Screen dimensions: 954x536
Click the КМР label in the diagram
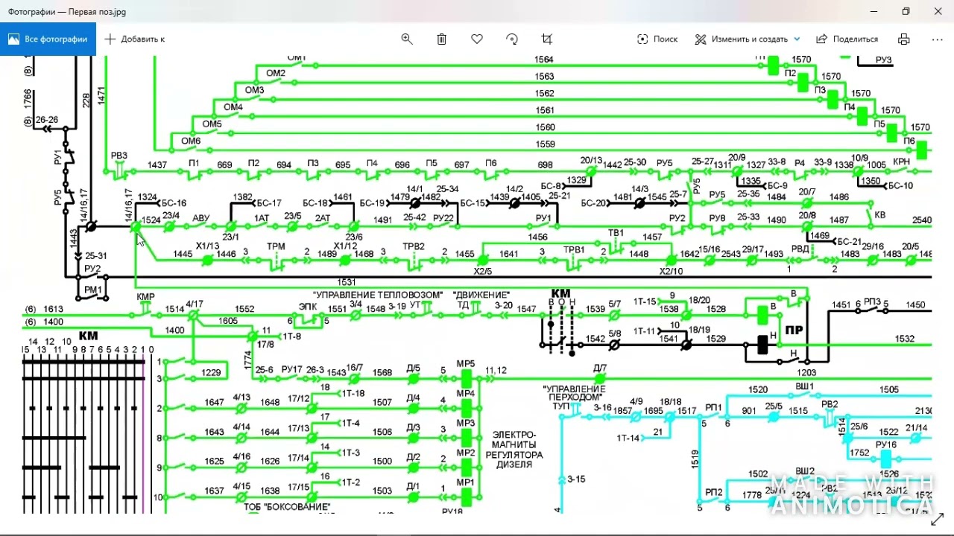(146, 297)
